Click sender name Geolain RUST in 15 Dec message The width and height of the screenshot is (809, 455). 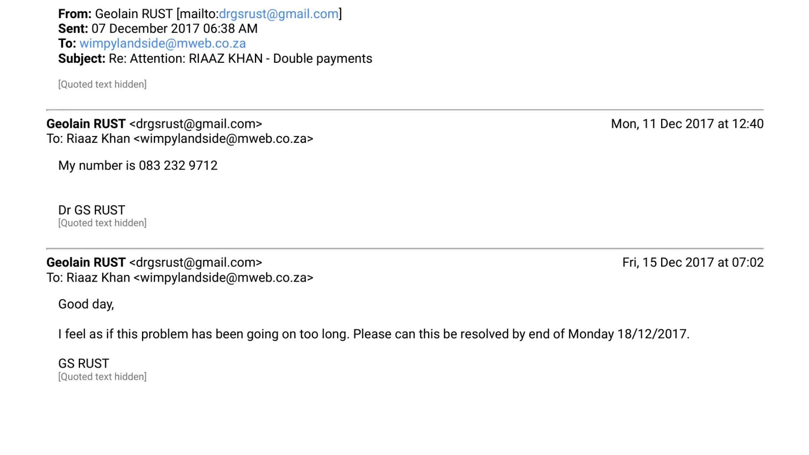86,263
